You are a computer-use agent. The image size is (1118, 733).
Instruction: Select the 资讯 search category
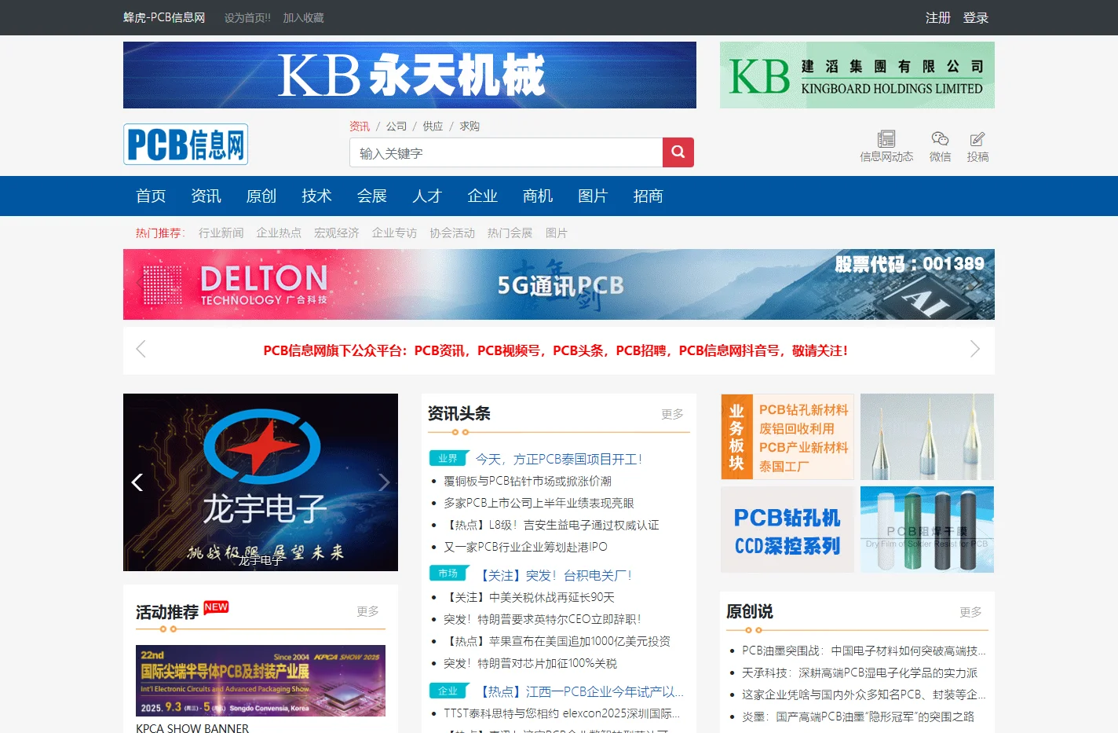tap(360, 126)
